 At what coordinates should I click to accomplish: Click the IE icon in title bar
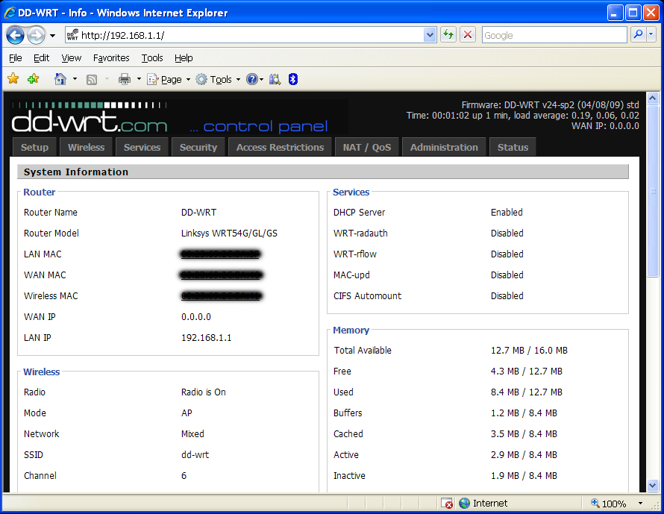(10, 13)
